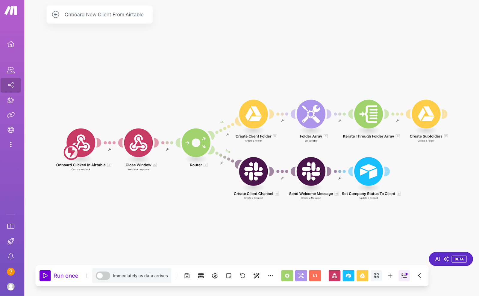Open the all apps grid icon
Image resolution: width=479 pixels, height=296 pixels.
click(x=376, y=276)
